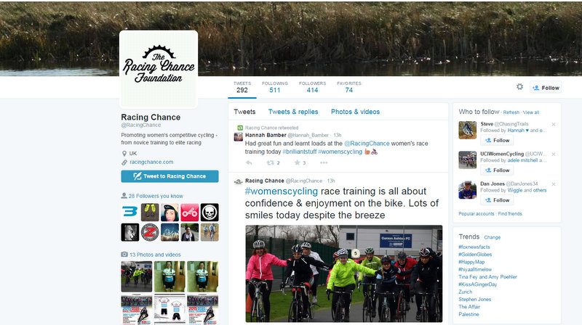Dismiss Dan Jones follow suggestion
The height and width of the screenshot is (325, 582).
(x=554, y=184)
